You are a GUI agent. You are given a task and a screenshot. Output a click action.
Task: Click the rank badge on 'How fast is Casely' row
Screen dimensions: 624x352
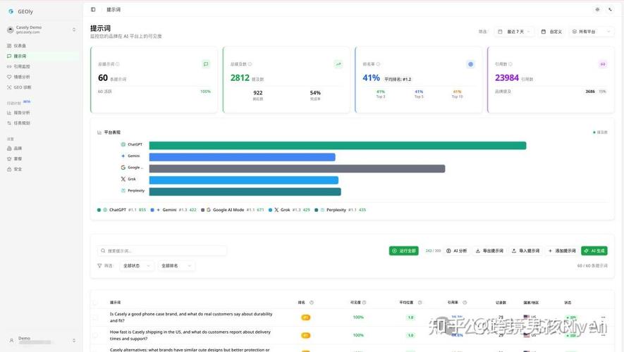(x=305, y=335)
